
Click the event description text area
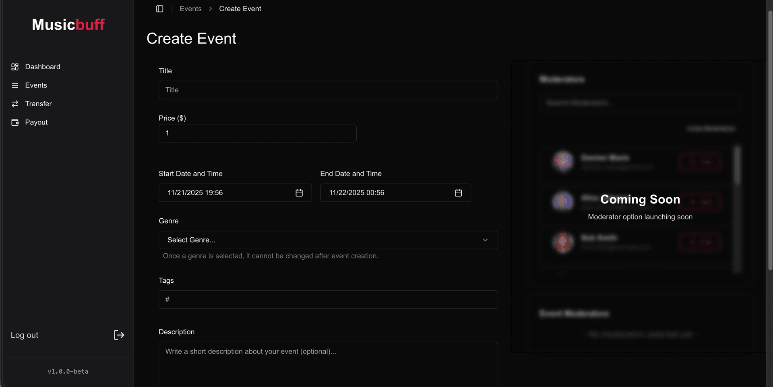[x=328, y=362]
